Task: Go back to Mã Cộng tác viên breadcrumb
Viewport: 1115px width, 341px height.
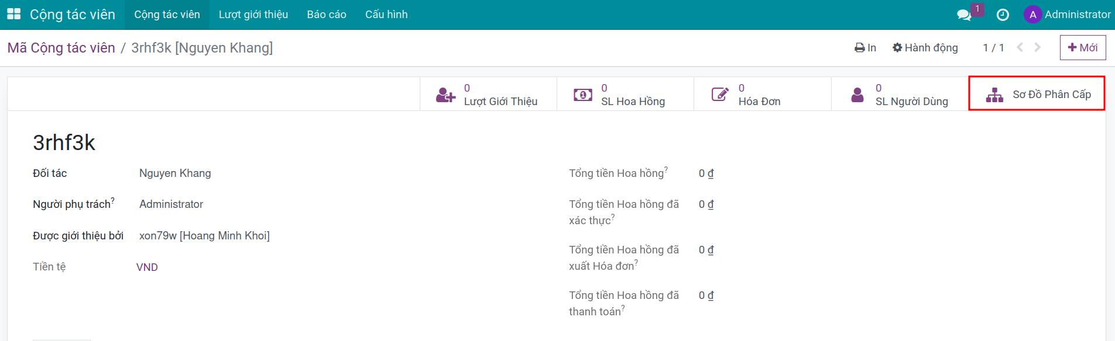Action: 61,48
